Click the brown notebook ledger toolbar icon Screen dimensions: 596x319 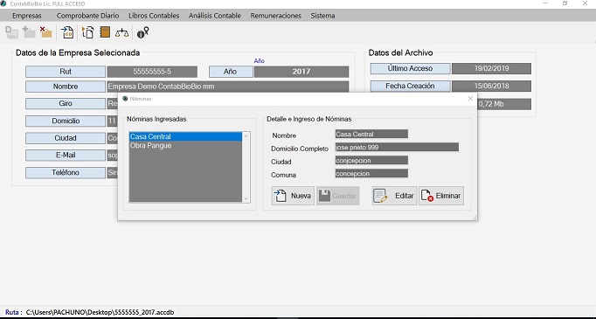point(105,32)
